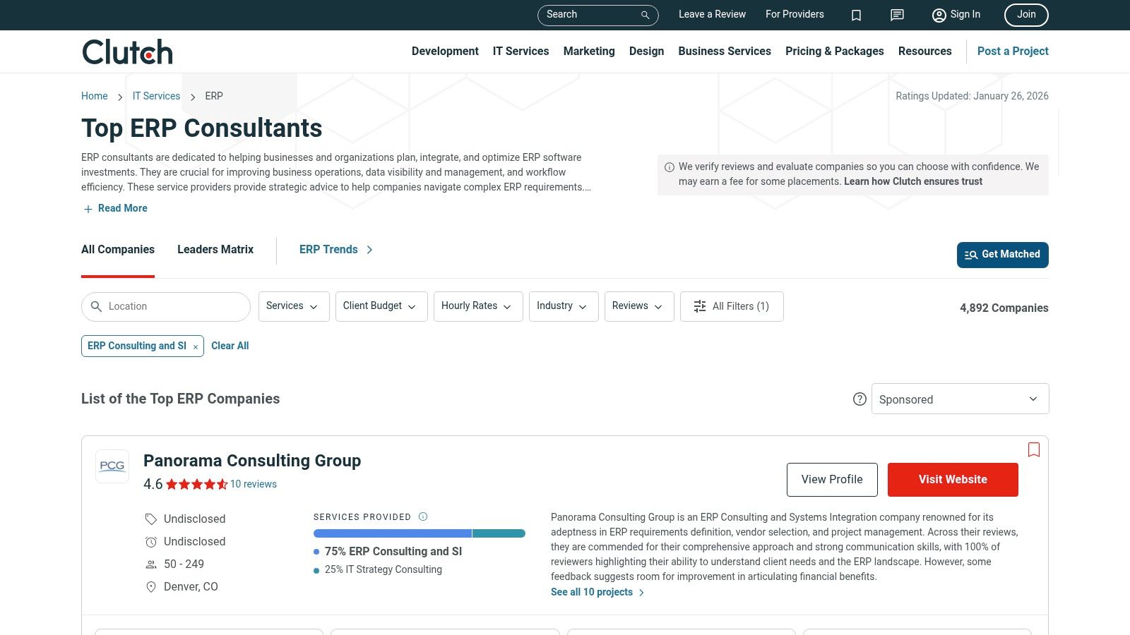The width and height of the screenshot is (1130, 635).
Task: Open the Get Matched tool
Action: [1002, 255]
